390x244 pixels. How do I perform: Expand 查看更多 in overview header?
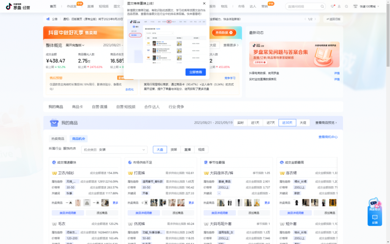tap(231, 45)
